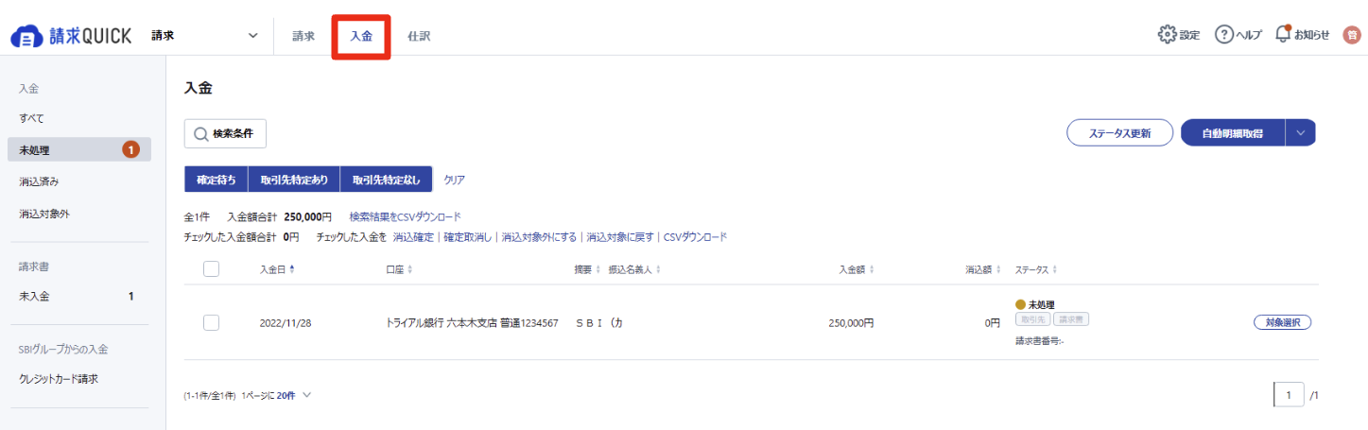The width and height of the screenshot is (1368, 430).
Task: Click the page number input field
Action: 1289,395
